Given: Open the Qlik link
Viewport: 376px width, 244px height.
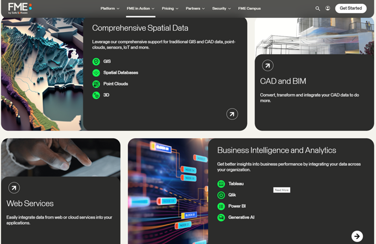Looking at the screenshot, I should click(232, 195).
